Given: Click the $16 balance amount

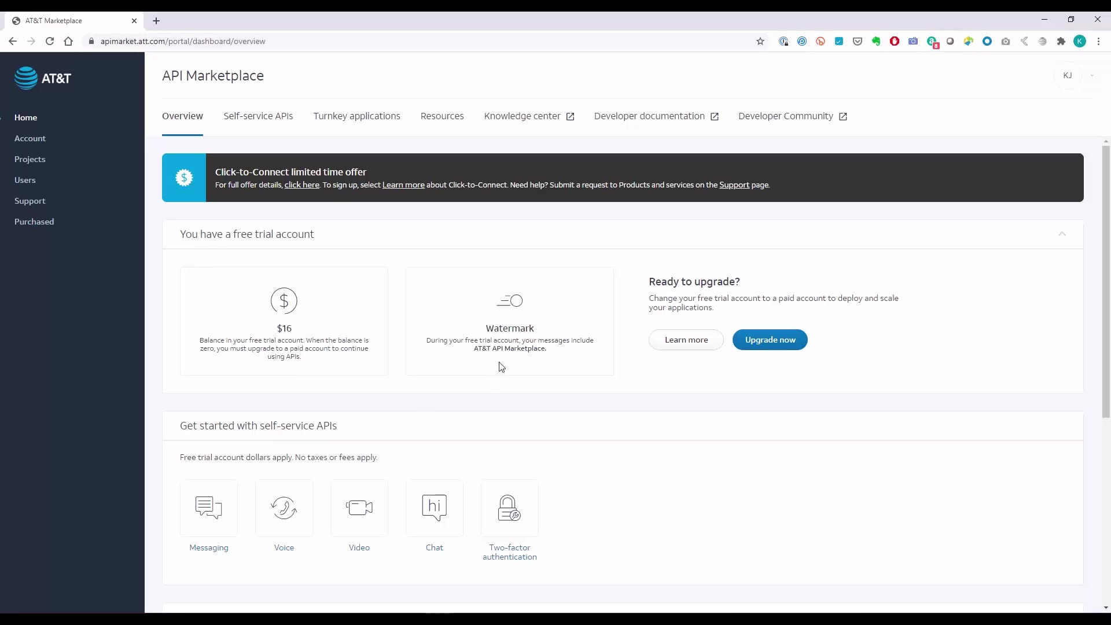Looking at the screenshot, I should point(284,328).
